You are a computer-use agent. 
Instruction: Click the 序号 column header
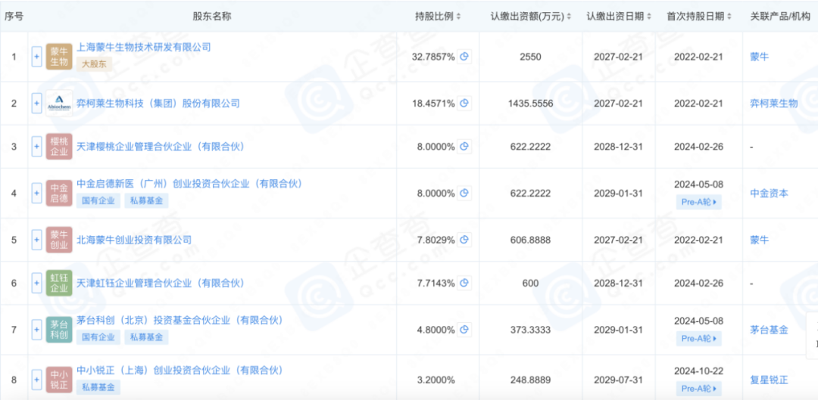[14, 16]
